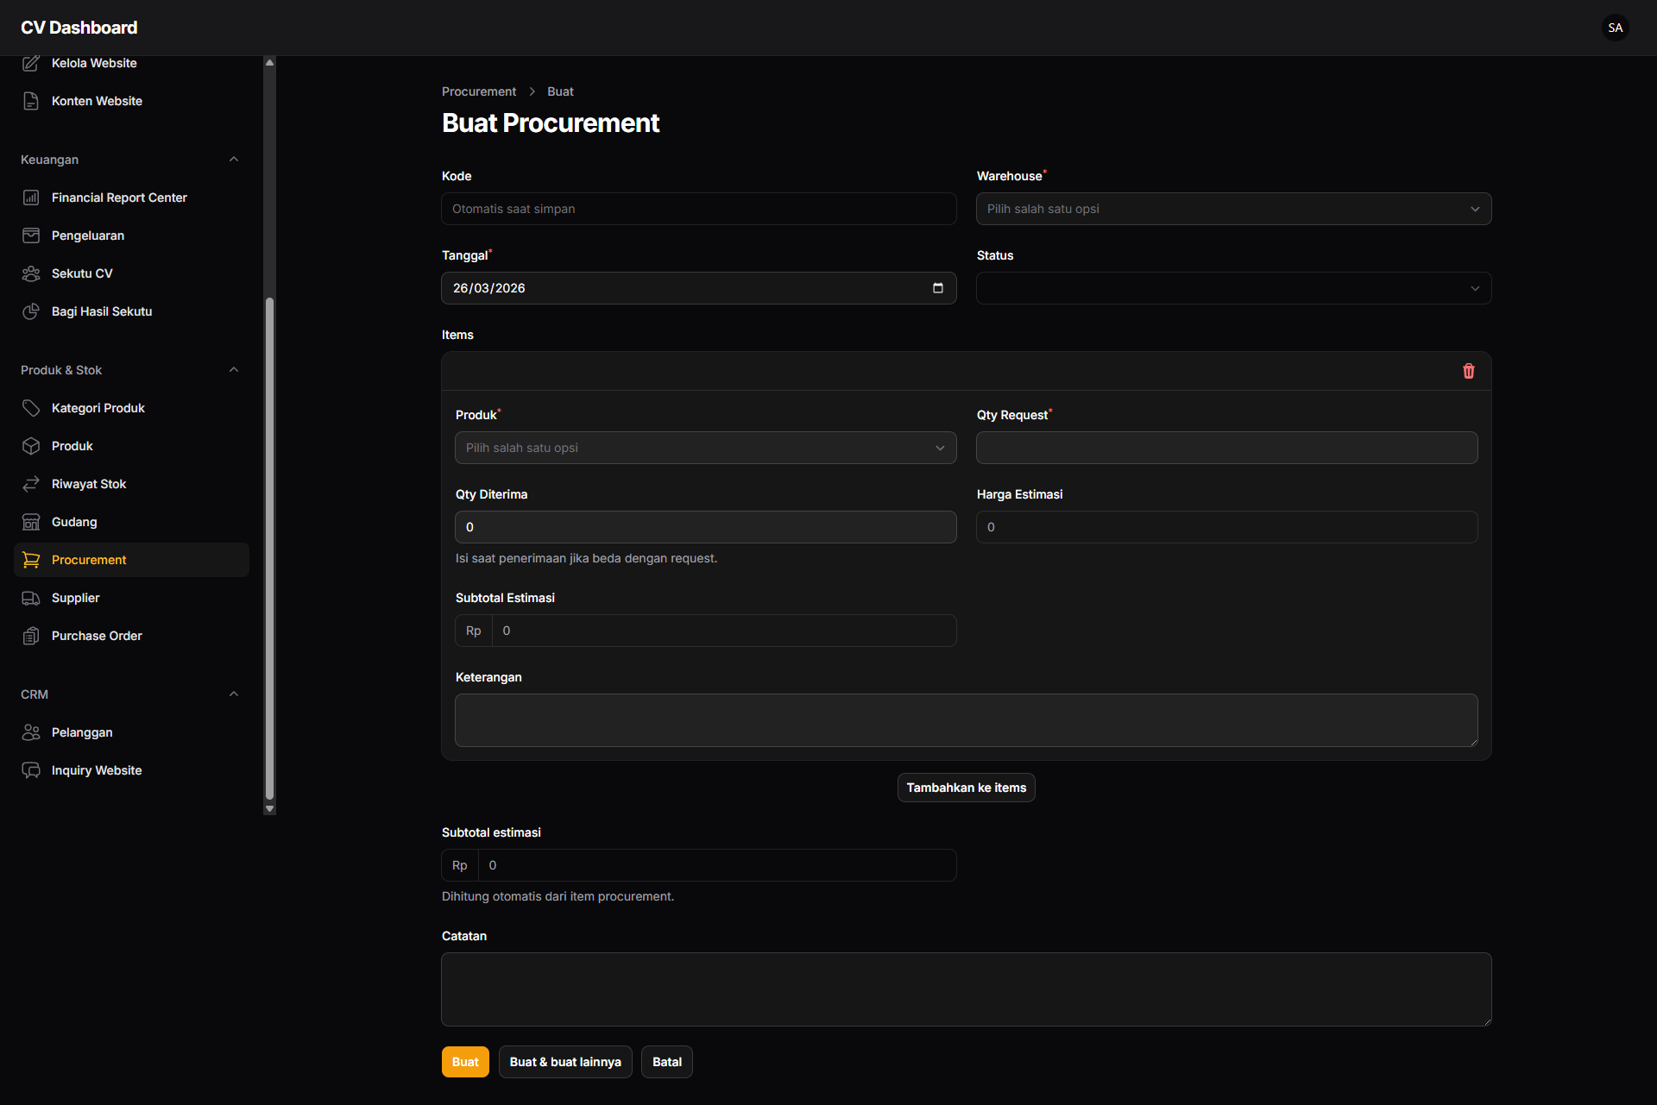
Task: Click the Kategori Produk tag icon
Action: pyautogui.click(x=31, y=408)
